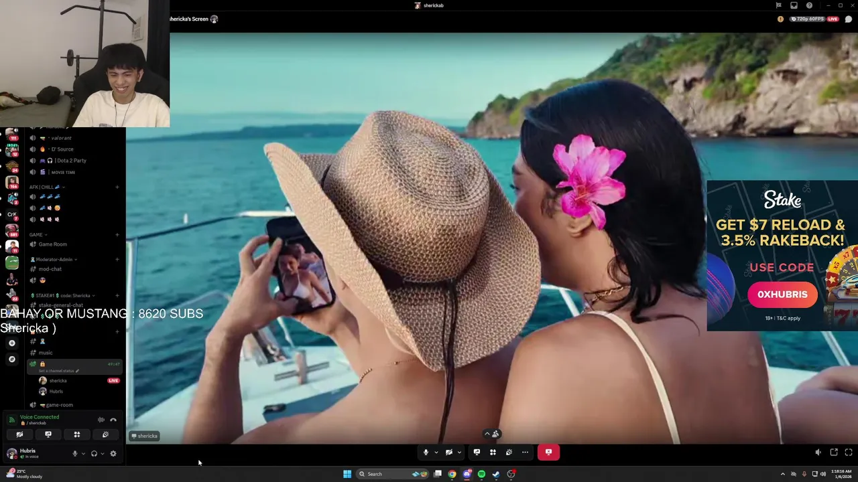Screen dimensions: 858x482
Task: Show members chevron toggle above the control bar
Action: (491, 434)
